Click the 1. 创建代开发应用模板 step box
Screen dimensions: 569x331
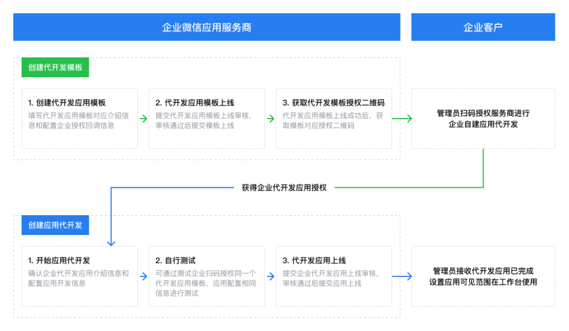pos(80,119)
